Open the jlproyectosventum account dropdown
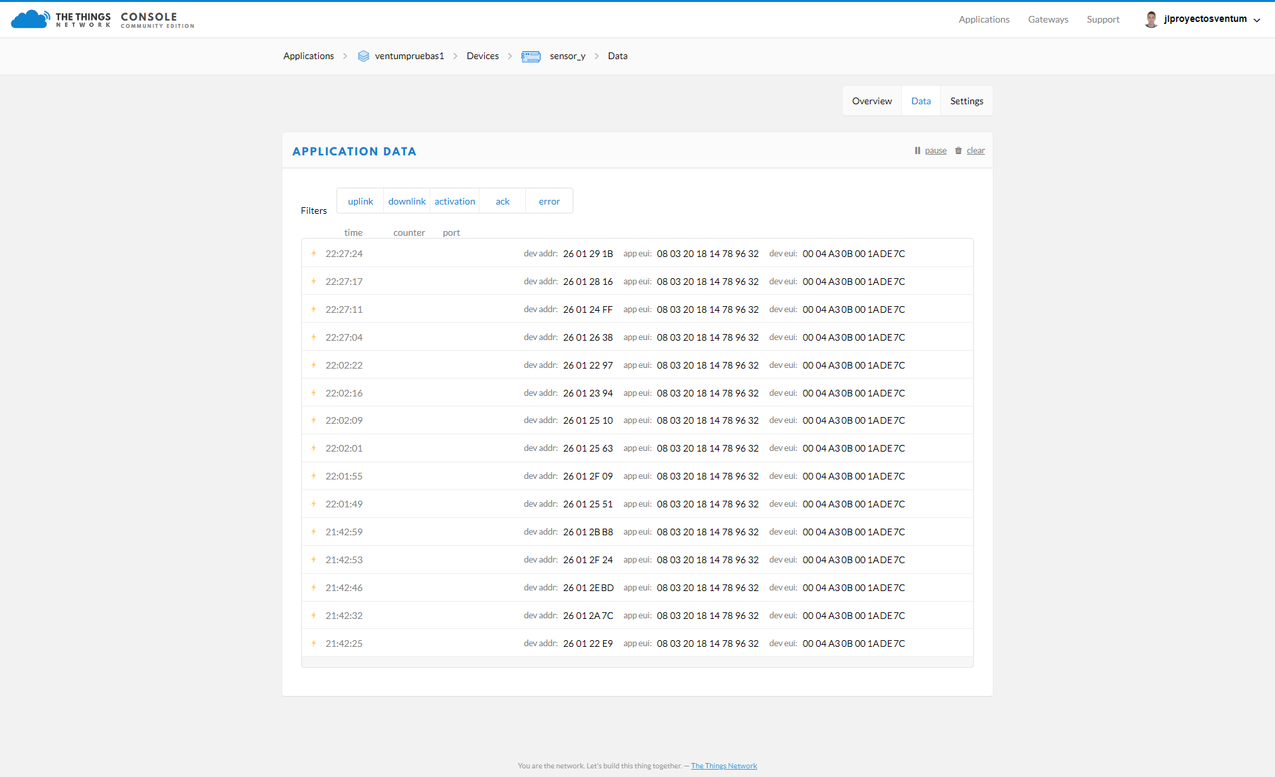Screen dimensions: 1275x777 [x=1256, y=20]
